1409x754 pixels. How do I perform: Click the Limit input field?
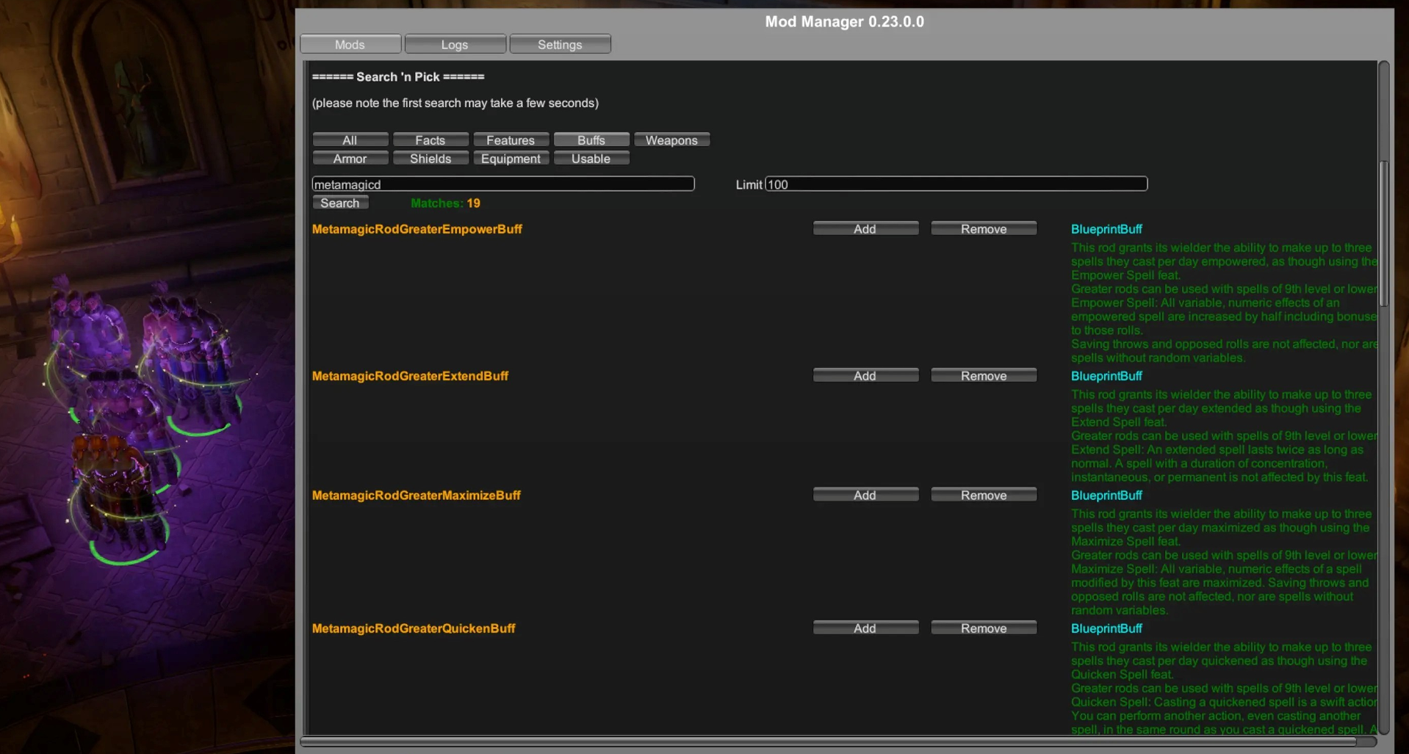pos(956,184)
